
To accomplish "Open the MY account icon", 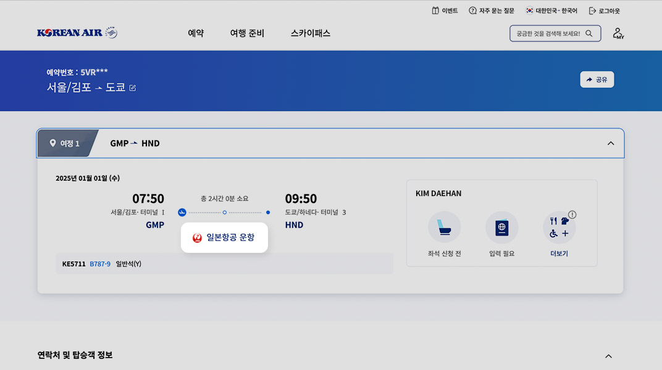I will (x=618, y=33).
